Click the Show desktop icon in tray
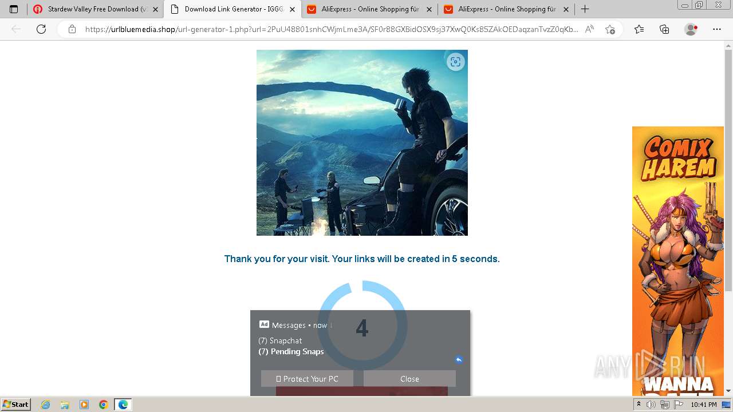This screenshot has height=412, width=733. click(x=727, y=405)
